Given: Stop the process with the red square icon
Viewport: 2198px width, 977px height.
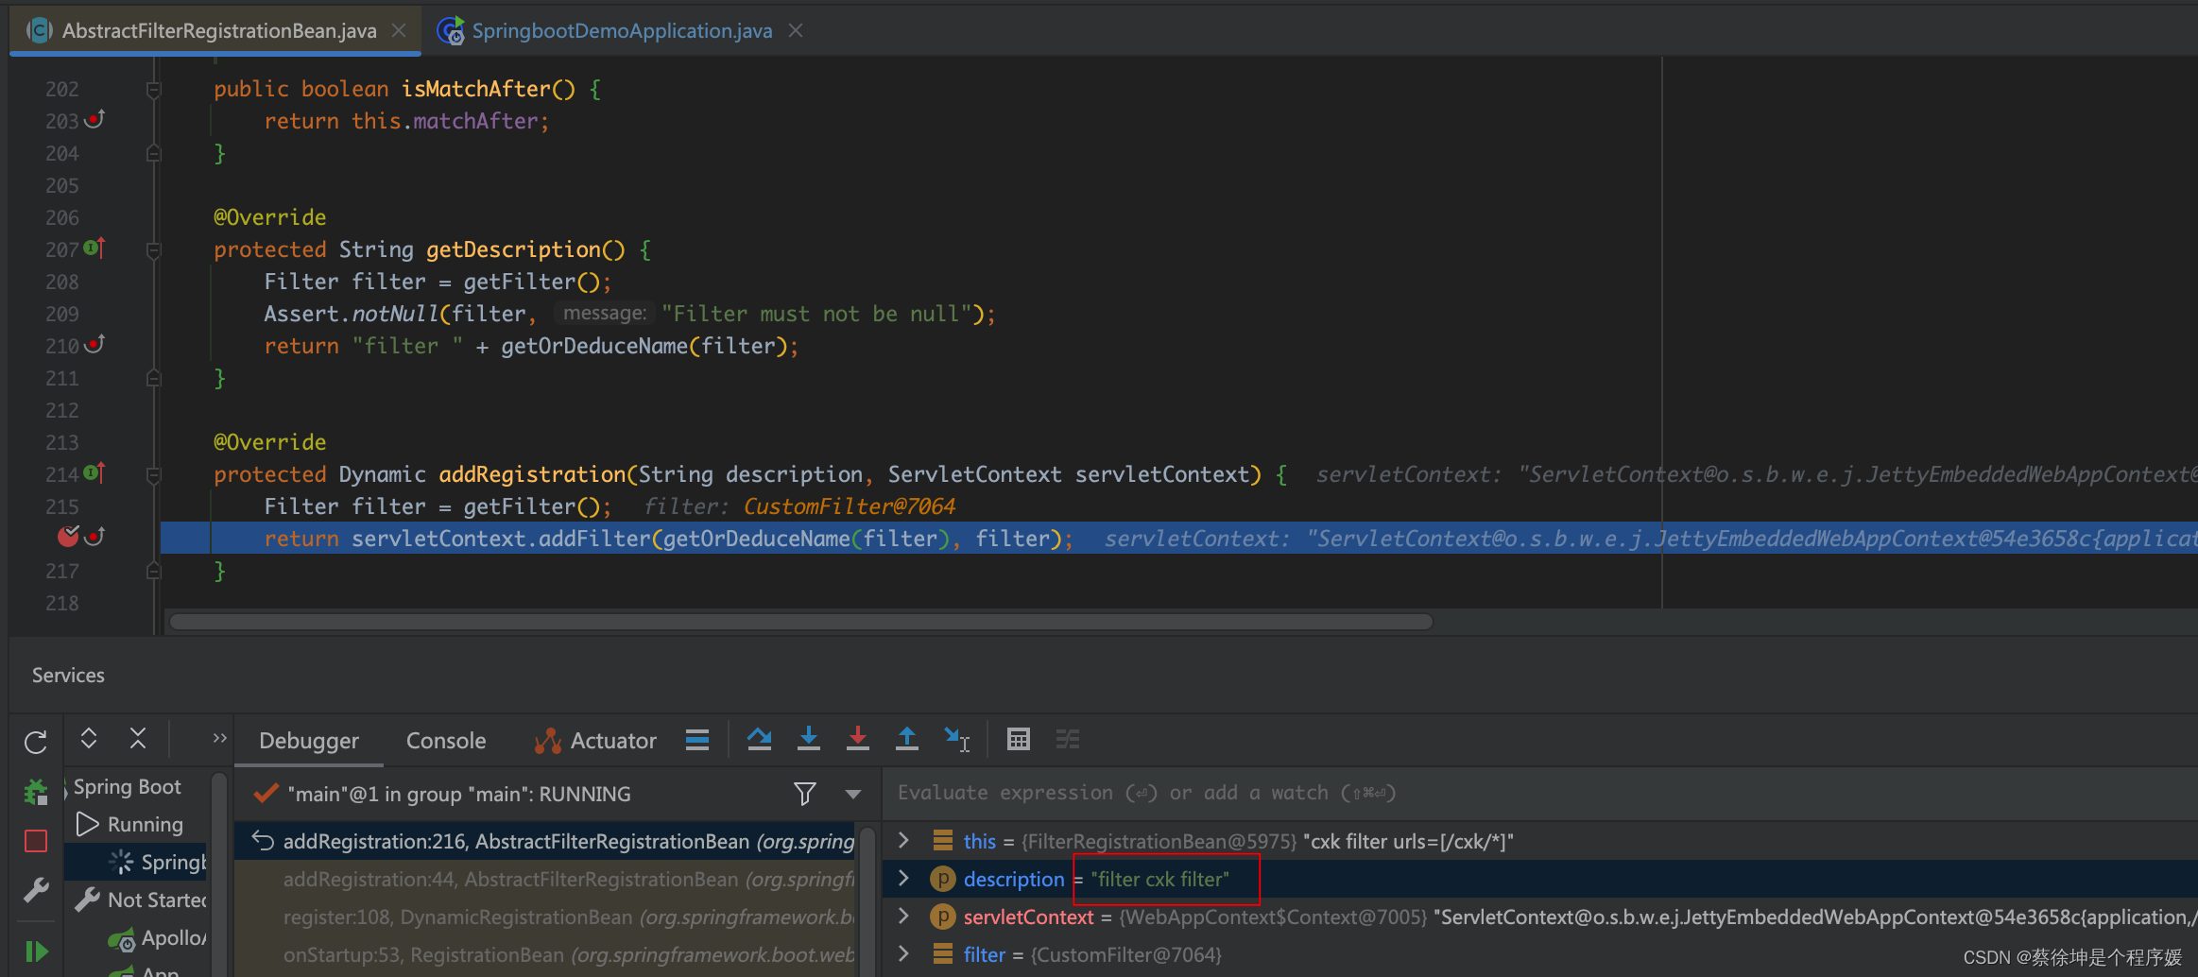Looking at the screenshot, I should (36, 841).
